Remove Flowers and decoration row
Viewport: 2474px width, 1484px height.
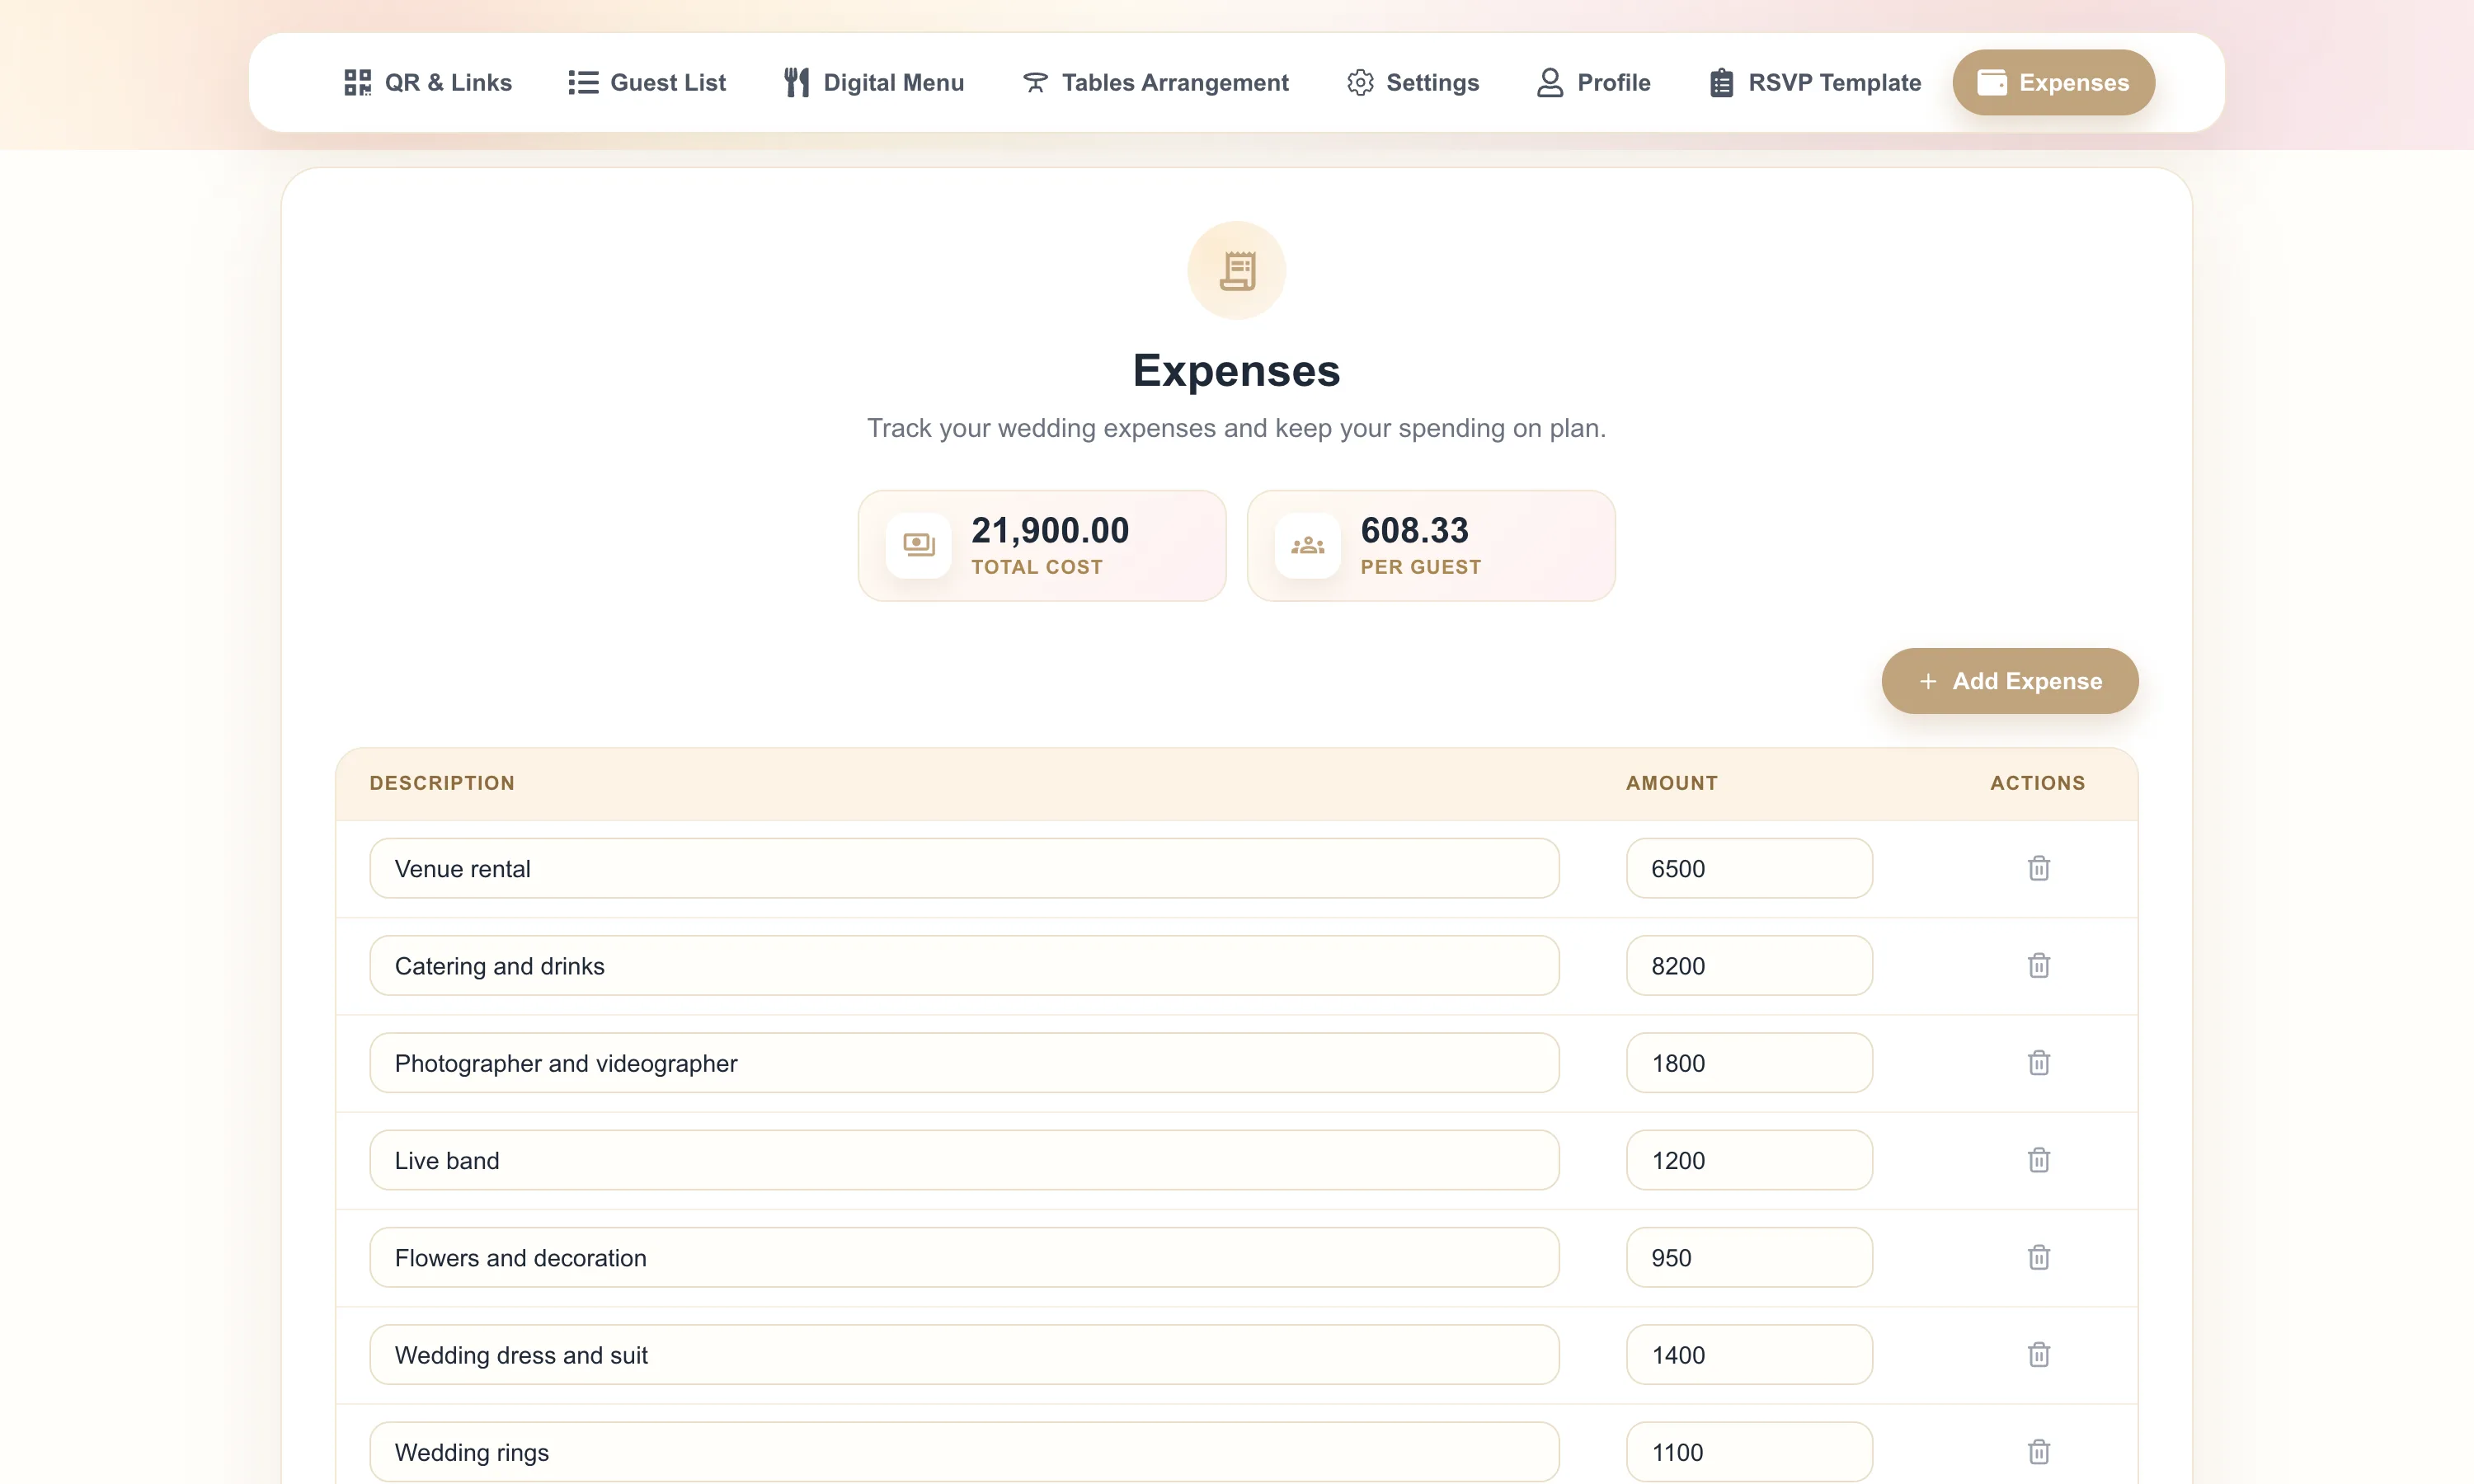point(2038,1257)
